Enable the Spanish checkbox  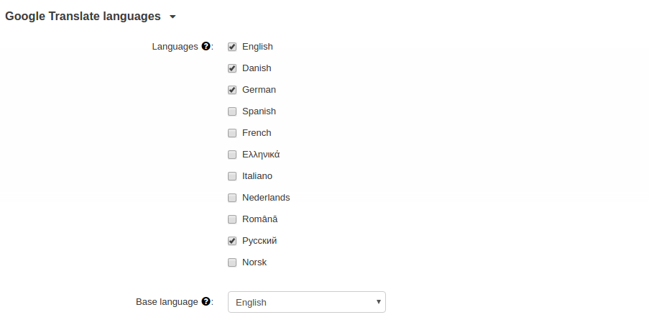(232, 111)
